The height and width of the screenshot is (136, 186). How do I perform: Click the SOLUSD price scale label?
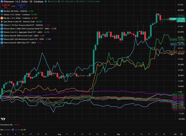pyautogui.click(x=173, y=40)
